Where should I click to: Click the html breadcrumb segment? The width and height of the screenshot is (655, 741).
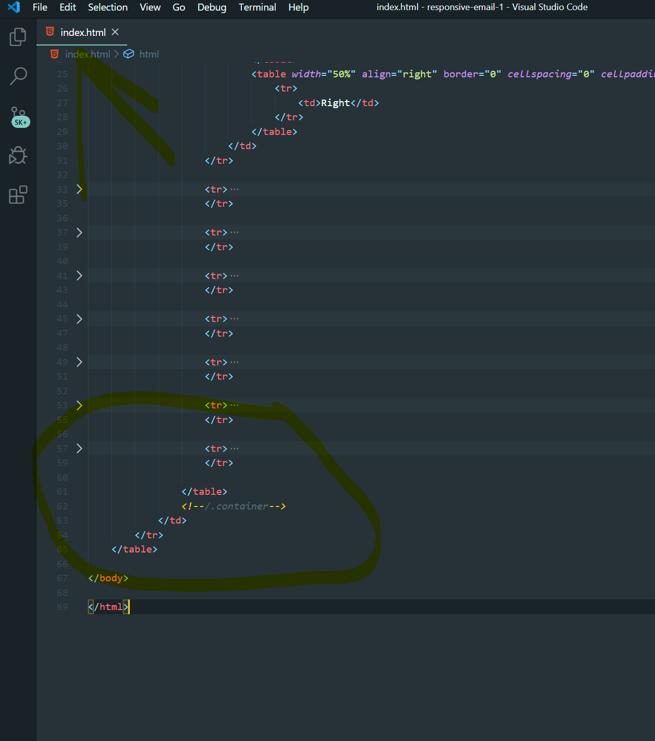pos(149,54)
